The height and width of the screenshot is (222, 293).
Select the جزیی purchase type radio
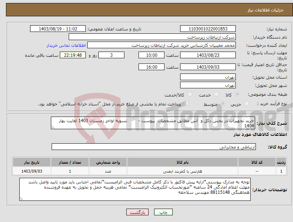[247, 103]
